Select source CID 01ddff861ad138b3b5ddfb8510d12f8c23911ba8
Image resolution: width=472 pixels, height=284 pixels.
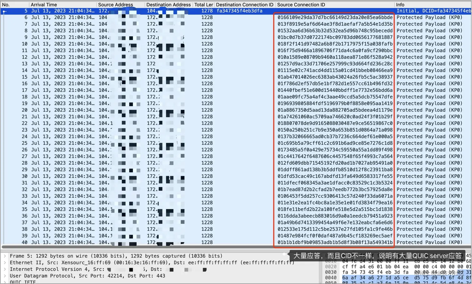click(335, 170)
